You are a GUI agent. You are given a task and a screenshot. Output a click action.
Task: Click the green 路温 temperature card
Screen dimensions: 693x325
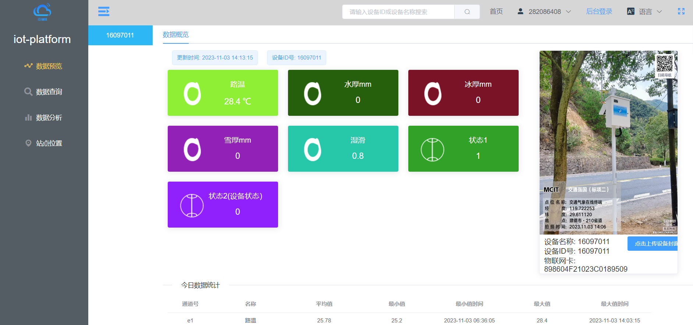pyautogui.click(x=223, y=93)
